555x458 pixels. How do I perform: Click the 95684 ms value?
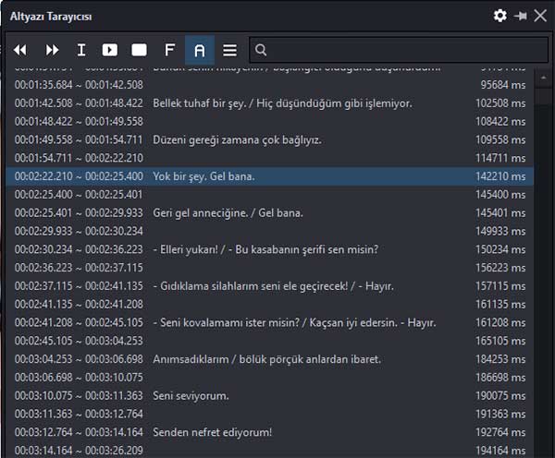click(x=503, y=85)
